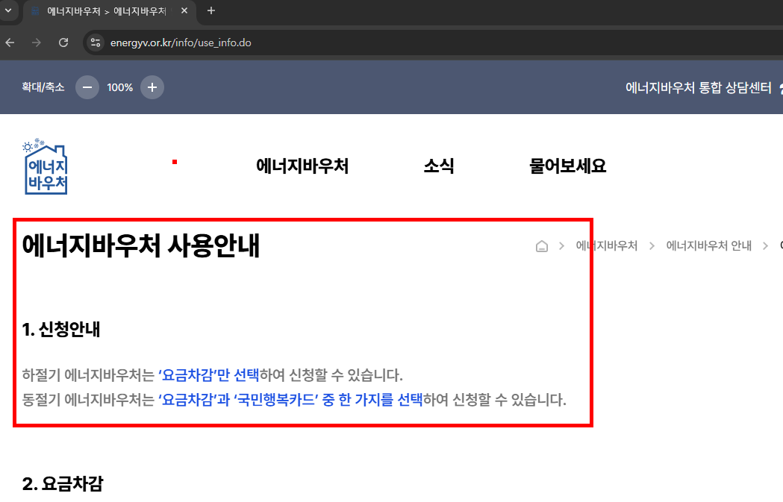This screenshot has width=783, height=502.
Task: Open the 에너지바우처 breadcrumb link
Action: click(607, 245)
